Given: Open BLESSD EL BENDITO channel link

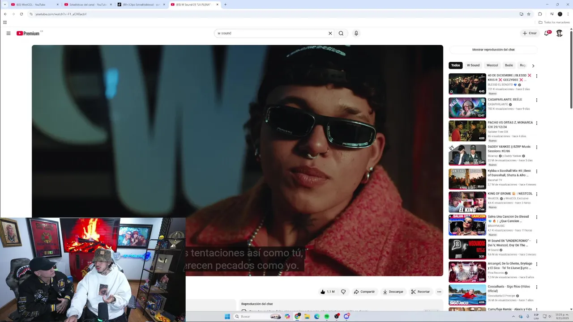Looking at the screenshot, I should [x=500, y=85].
